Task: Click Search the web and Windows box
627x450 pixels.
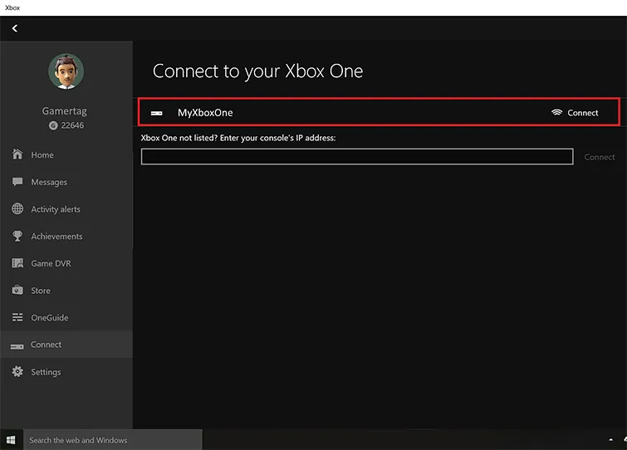Action: click(x=113, y=440)
